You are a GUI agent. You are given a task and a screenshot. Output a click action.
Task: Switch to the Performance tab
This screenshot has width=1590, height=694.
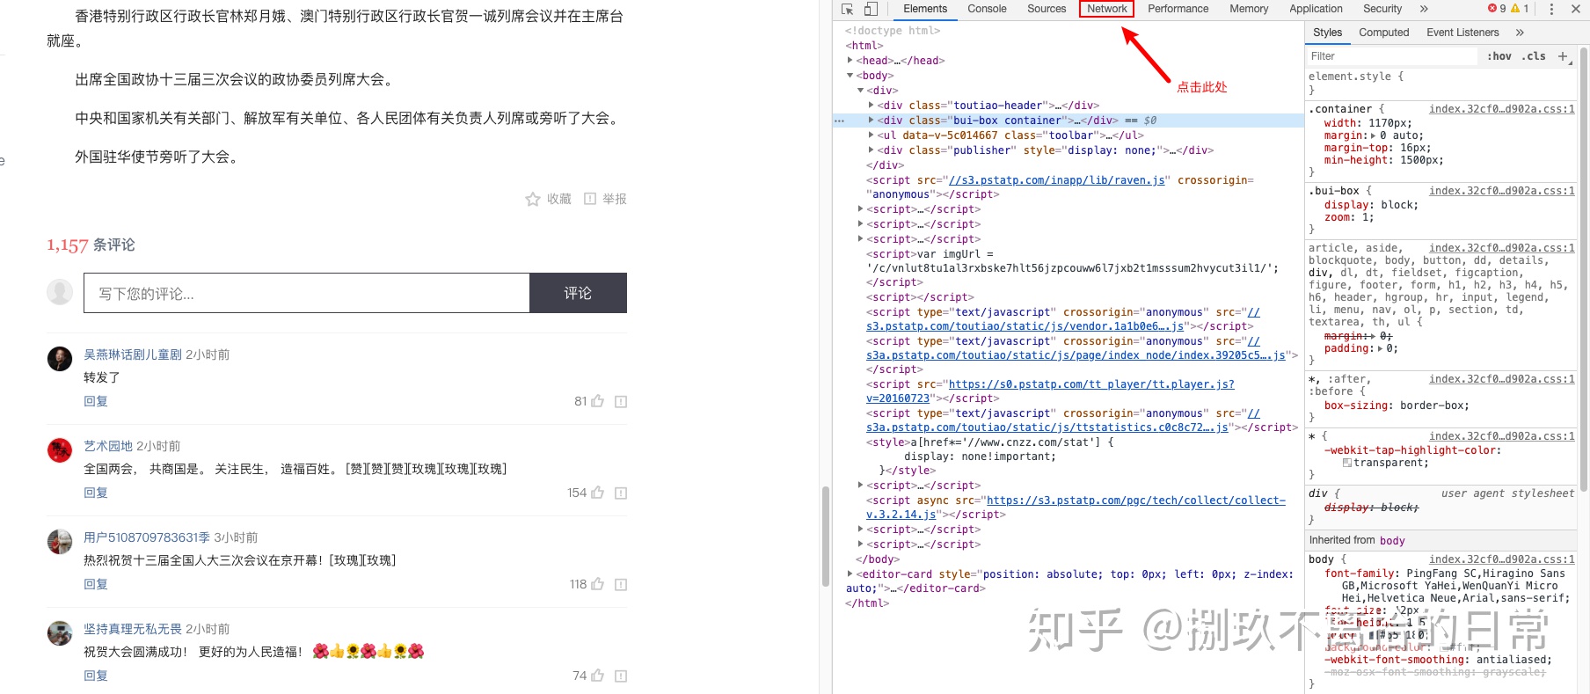[x=1178, y=9]
